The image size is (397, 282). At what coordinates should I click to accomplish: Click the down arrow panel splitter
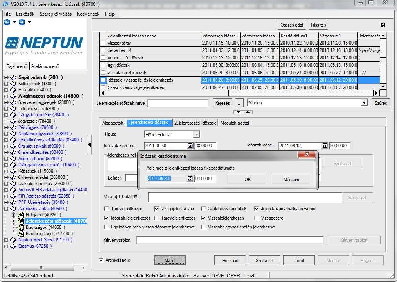[x=238, y=112]
